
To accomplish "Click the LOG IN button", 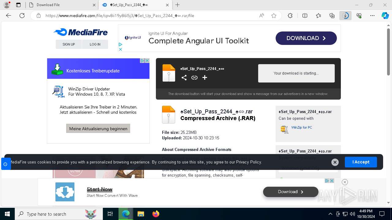I will tap(95, 44).
